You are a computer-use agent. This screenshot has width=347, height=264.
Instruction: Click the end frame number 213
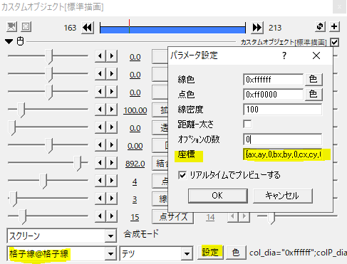click(x=275, y=28)
